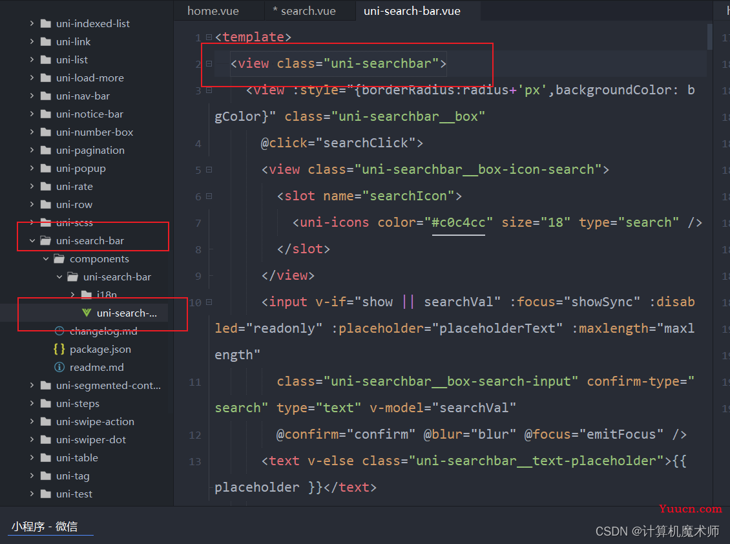Fold the code block on line 2

coord(209,64)
